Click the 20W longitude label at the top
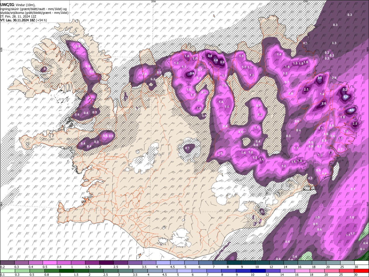 click(153, 1)
